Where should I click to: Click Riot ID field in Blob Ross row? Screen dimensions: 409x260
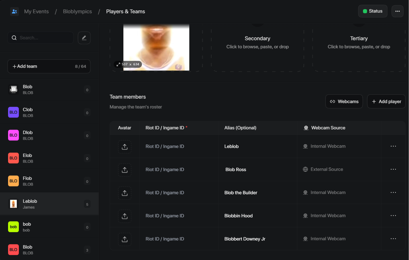pos(179,170)
